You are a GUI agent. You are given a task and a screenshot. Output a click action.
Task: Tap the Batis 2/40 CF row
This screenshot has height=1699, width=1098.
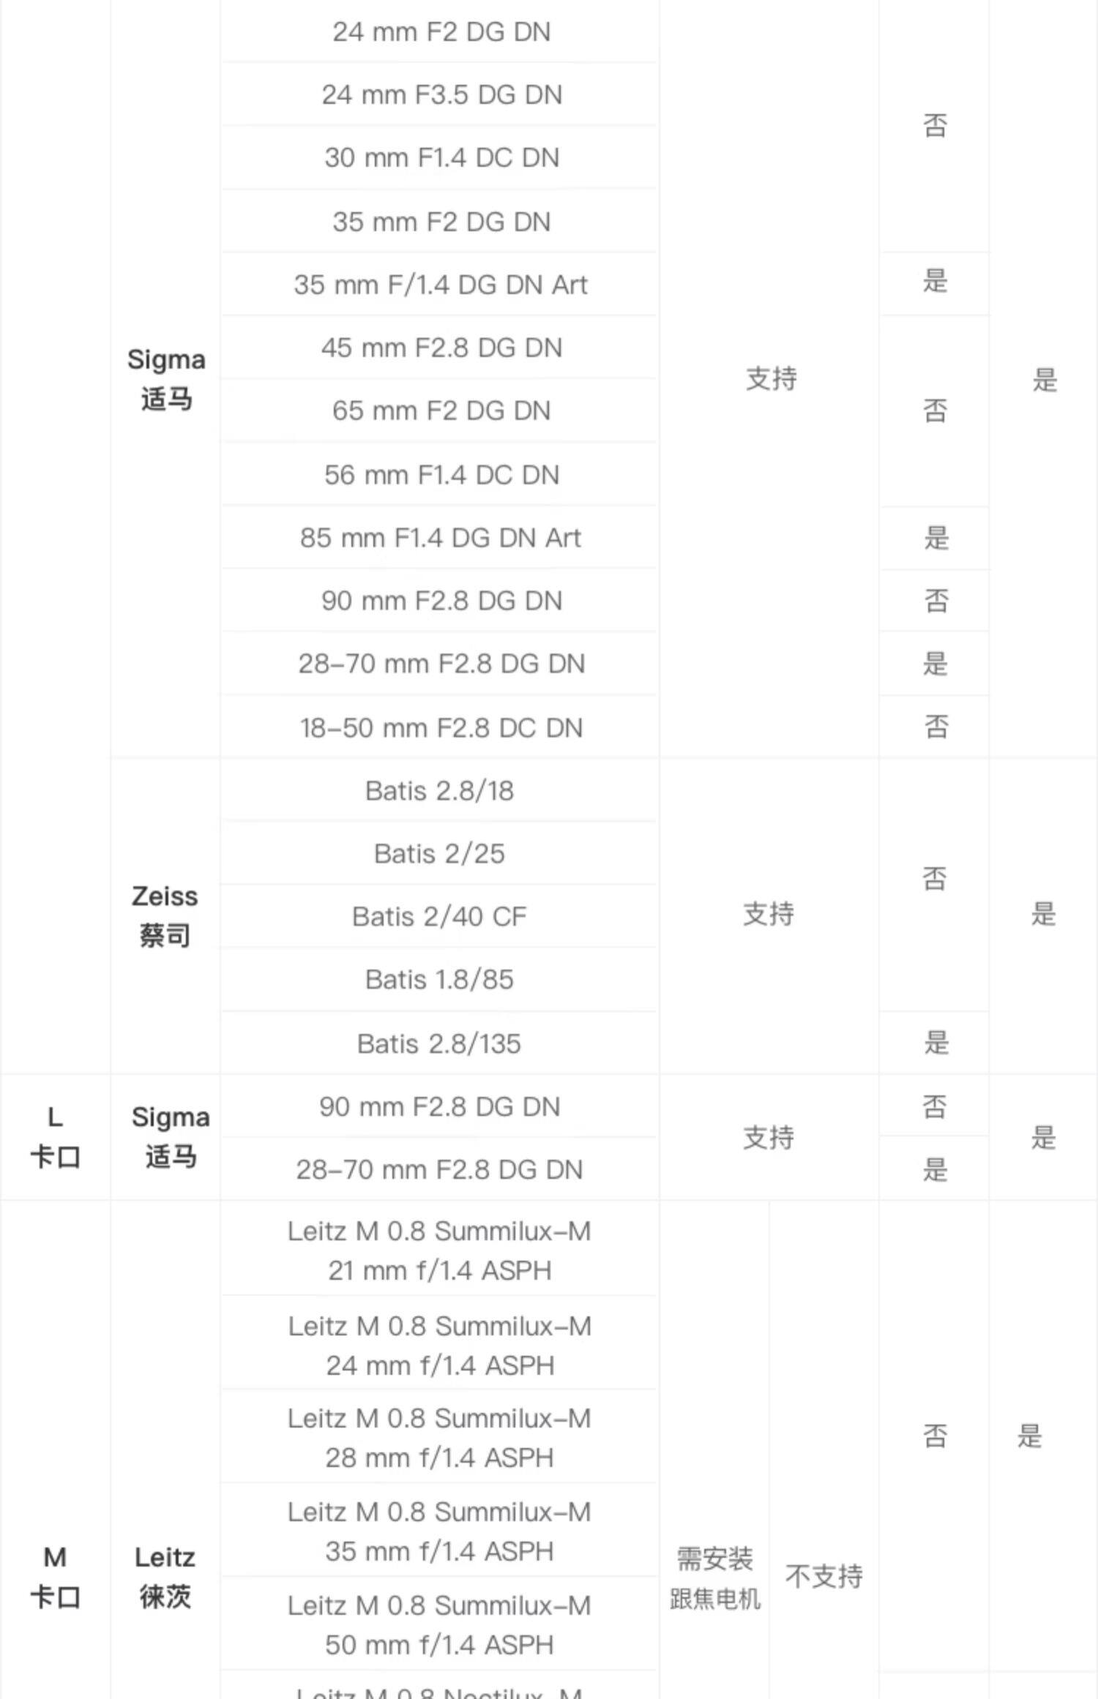439,917
